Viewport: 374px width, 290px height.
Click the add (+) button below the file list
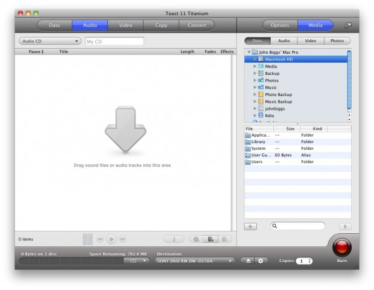click(x=251, y=226)
